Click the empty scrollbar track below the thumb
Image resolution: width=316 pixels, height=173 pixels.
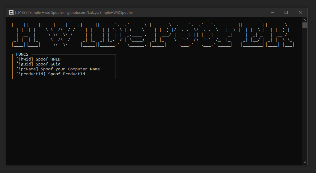tap(305, 92)
